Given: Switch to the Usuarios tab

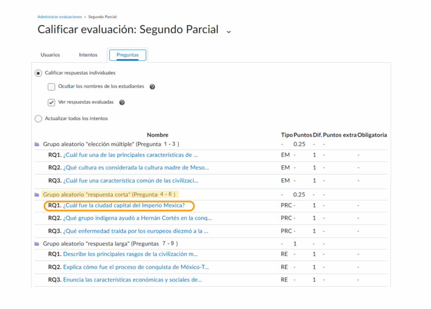Looking at the screenshot, I should (50, 55).
